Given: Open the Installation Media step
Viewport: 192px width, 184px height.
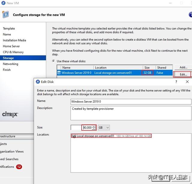Looking at the screenshot, I should click(x=14, y=40).
